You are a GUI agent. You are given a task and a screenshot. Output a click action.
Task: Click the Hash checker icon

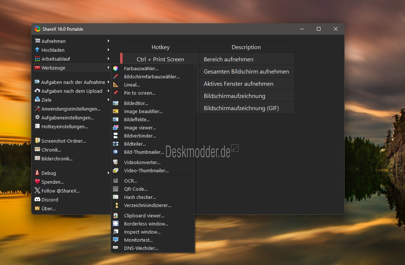[x=116, y=197]
